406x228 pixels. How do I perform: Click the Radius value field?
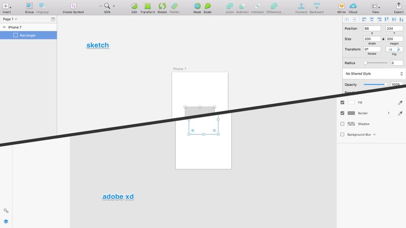pos(397,63)
